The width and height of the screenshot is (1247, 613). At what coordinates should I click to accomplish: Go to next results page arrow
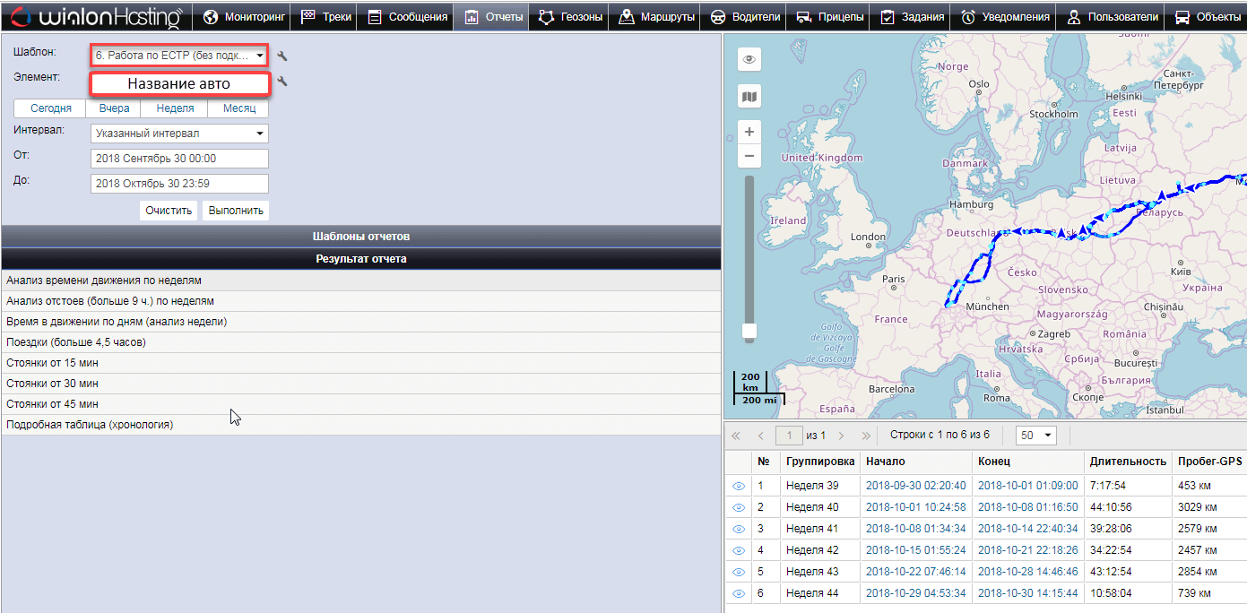841,436
